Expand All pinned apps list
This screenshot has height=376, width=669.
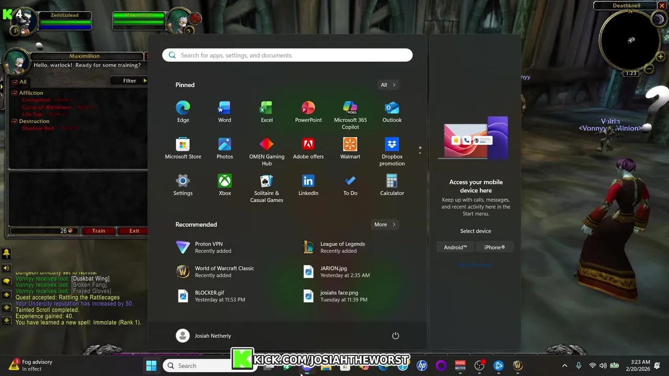point(388,85)
